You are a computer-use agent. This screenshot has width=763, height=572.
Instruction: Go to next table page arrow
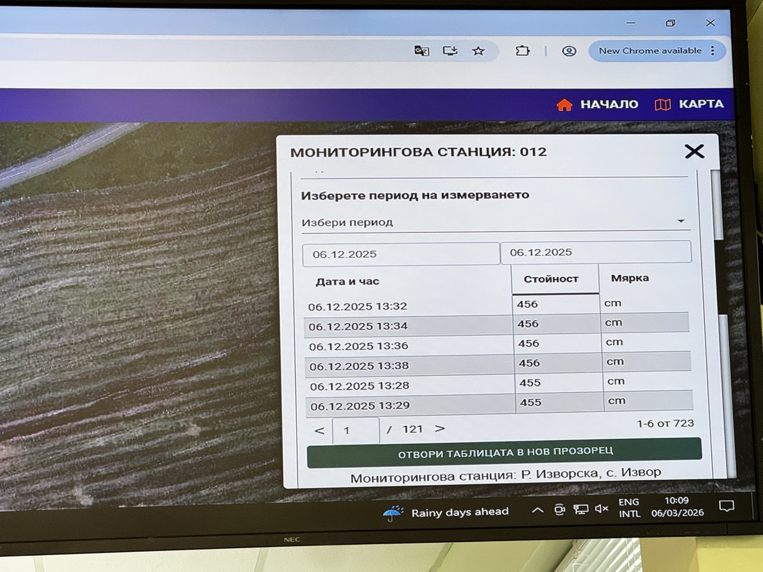click(440, 428)
